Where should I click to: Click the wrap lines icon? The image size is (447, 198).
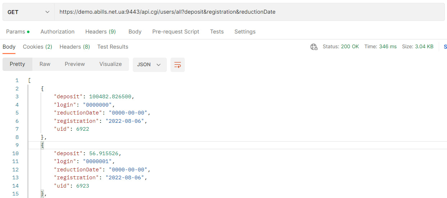click(x=177, y=65)
